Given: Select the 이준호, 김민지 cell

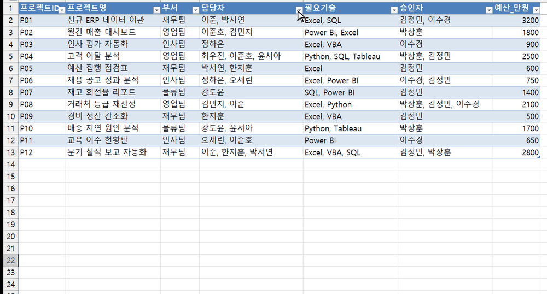Looking at the screenshot, I should [251, 32].
